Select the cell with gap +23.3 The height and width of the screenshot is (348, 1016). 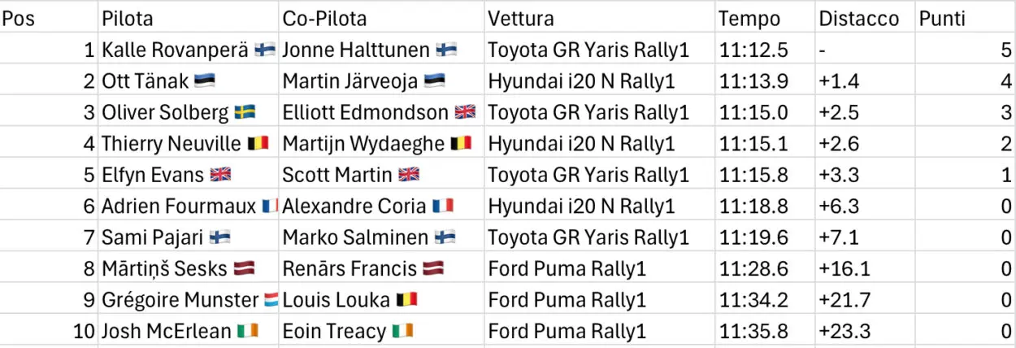click(866, 331)
